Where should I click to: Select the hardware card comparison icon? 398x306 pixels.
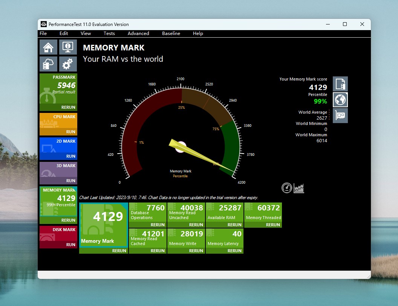pos(340,116)
